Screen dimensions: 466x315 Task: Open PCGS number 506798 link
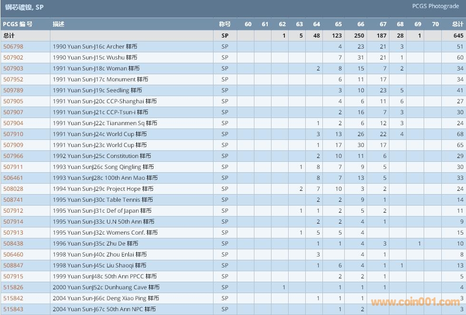pos(13,47)
